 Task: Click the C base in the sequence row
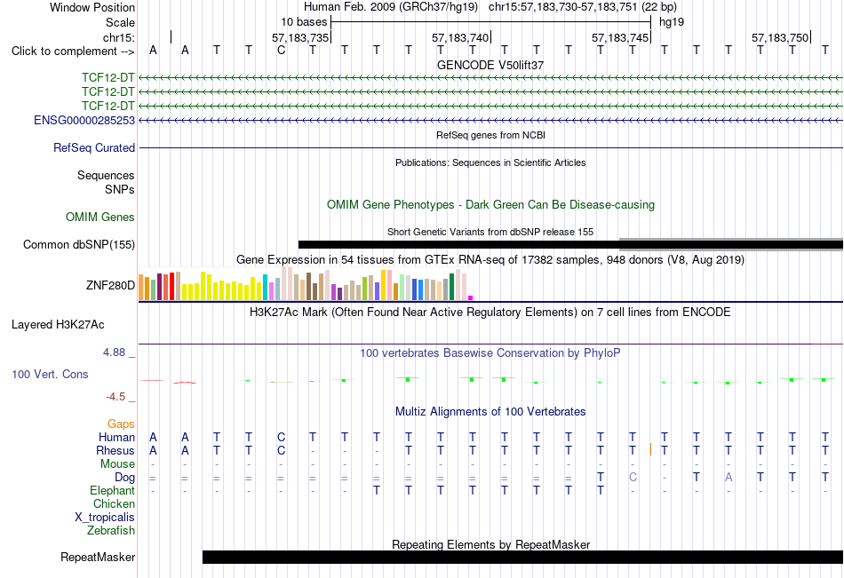pos(281,50)
